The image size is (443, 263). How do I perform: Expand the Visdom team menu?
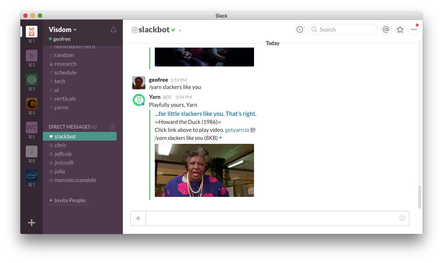tap(63, 30)
